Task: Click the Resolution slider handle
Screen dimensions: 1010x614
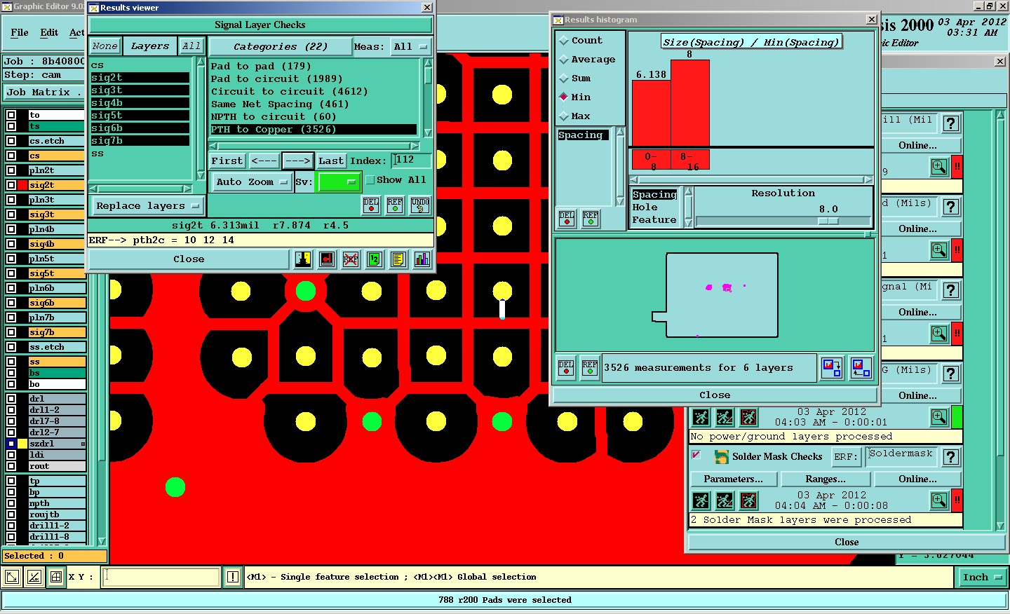Action: pos(828,221)
